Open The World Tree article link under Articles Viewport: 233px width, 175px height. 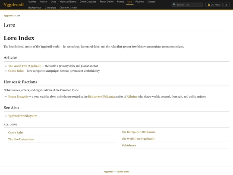[x=25, y=66]
